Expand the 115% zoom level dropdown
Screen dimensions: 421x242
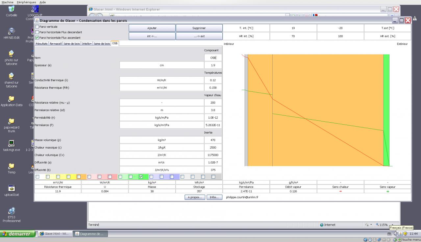pos(393,225)
